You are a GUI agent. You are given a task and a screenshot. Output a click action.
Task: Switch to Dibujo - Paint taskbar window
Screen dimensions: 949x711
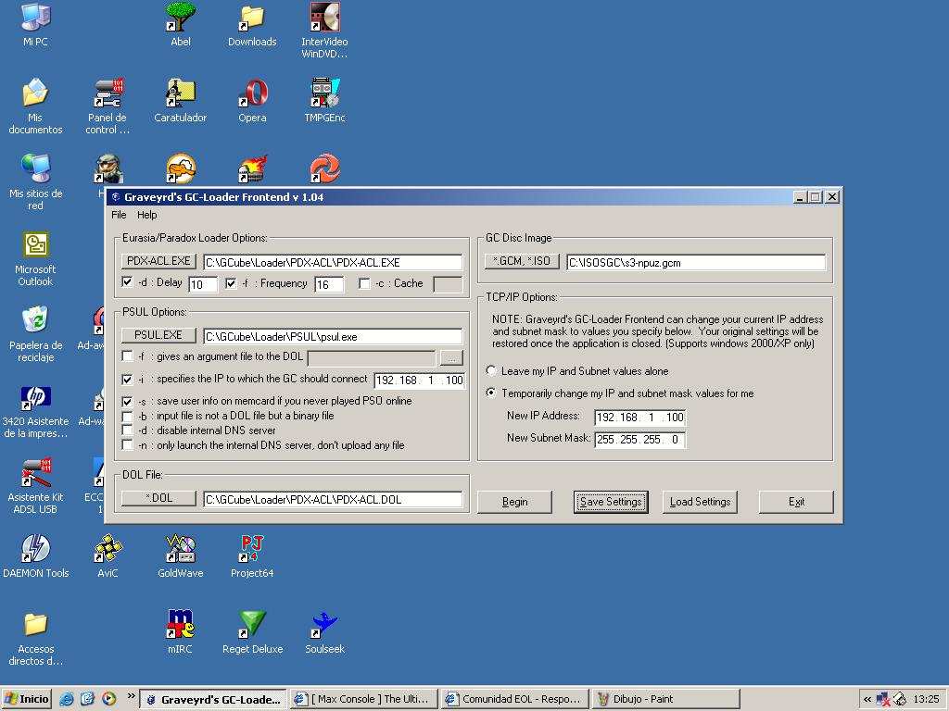(x=665, y=699)
